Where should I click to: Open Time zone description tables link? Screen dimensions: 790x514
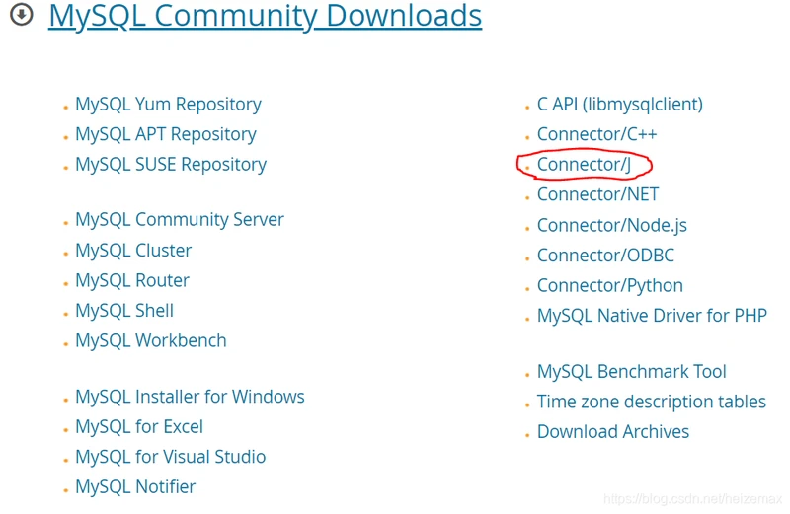click(652, 402)
